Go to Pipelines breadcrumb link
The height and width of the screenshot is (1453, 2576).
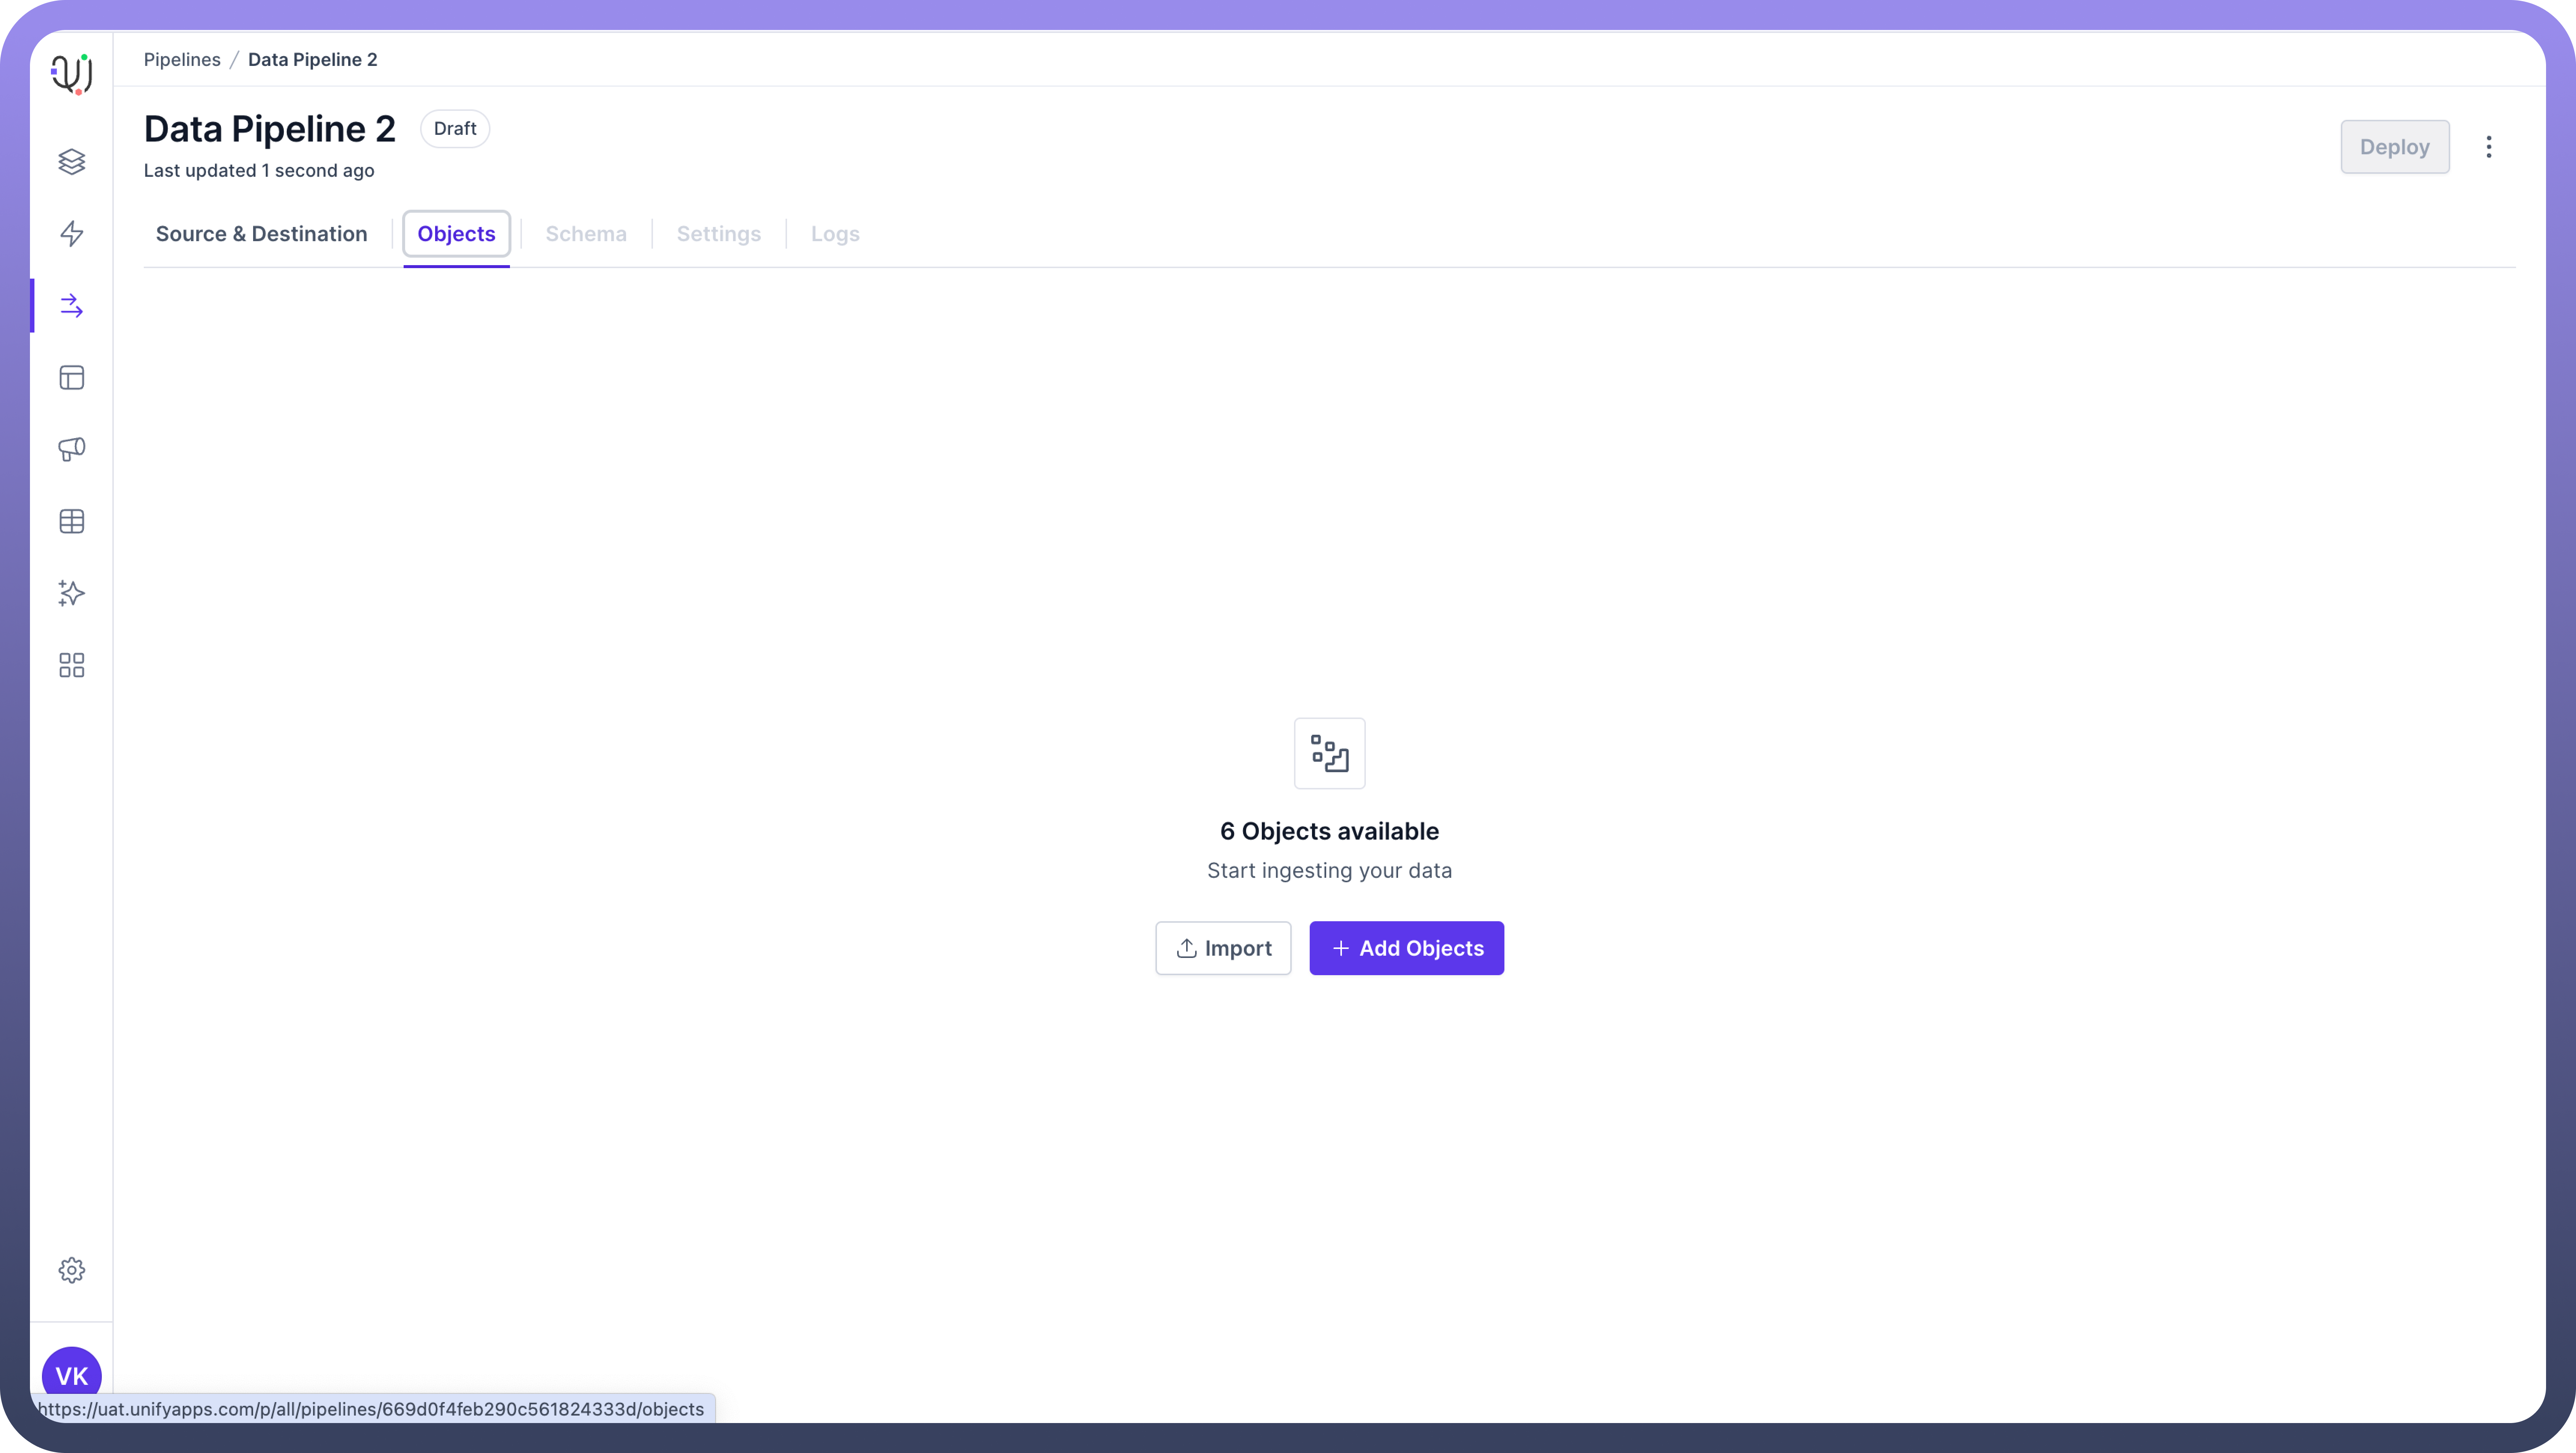click(182, 60)
